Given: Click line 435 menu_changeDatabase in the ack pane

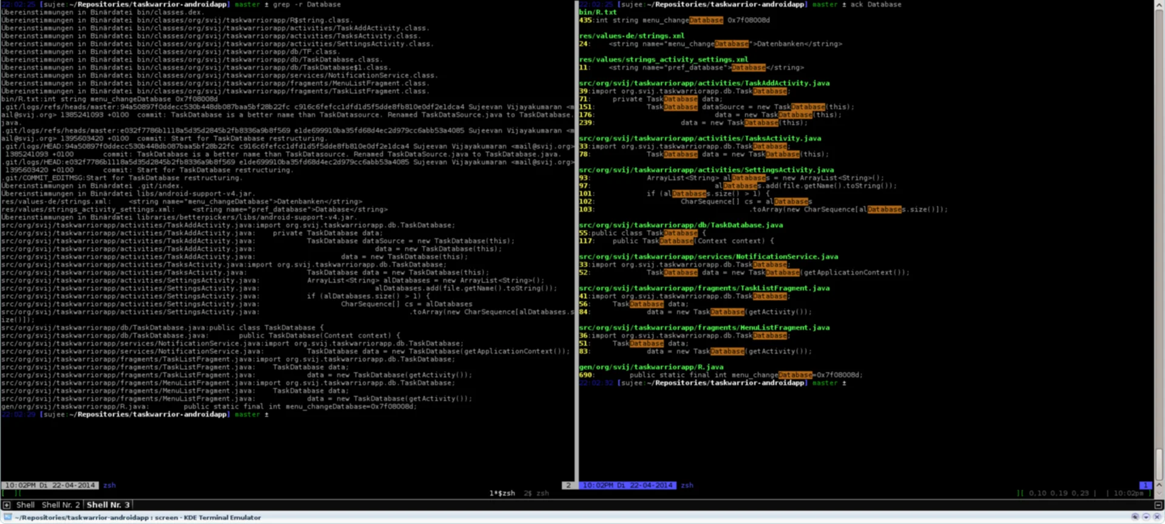Looking at the screenshot, I should (x=674, y=20).
